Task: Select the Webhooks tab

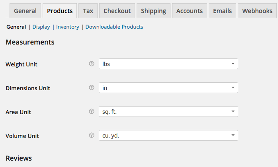Action: point(257,11)
